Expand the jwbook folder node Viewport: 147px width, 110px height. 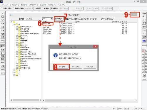tap(17, 40)
